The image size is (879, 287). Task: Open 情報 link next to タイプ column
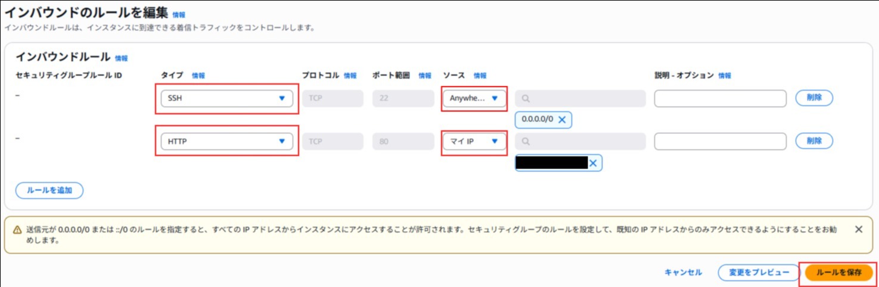tap(198, 76)
